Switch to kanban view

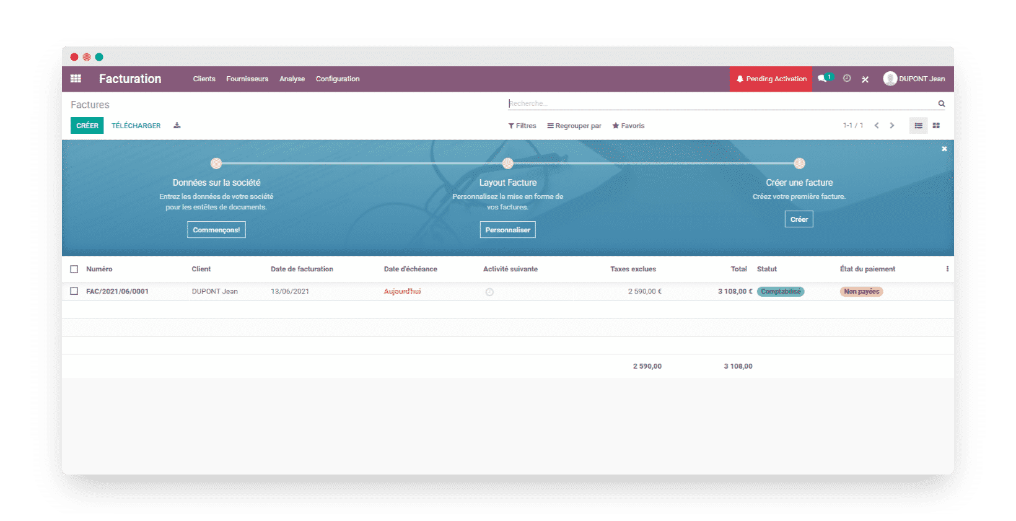(x=936, y=126)
